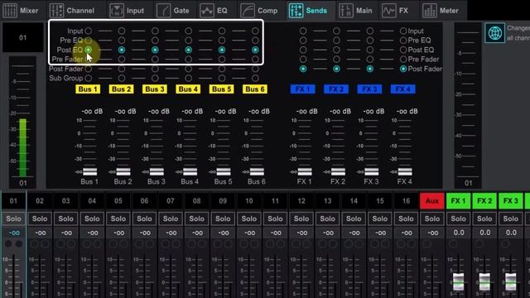
Task: Solo channel 01
Action: tap(13, 219)
